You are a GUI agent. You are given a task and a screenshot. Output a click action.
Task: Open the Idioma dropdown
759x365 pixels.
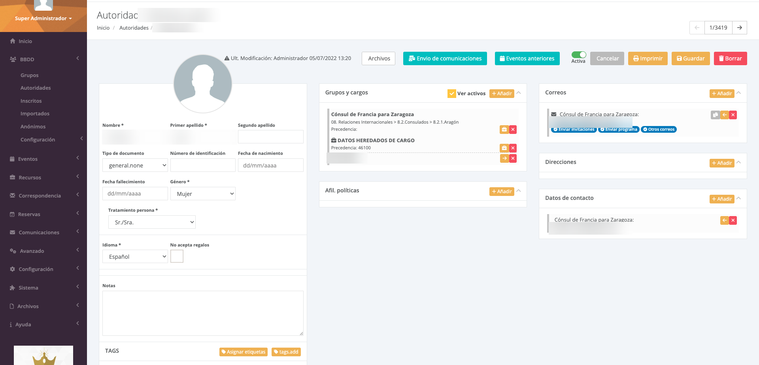[x=135, y=256]
